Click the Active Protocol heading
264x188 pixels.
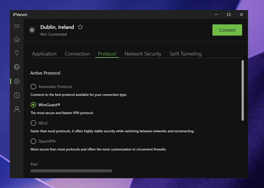click(45, 73)
